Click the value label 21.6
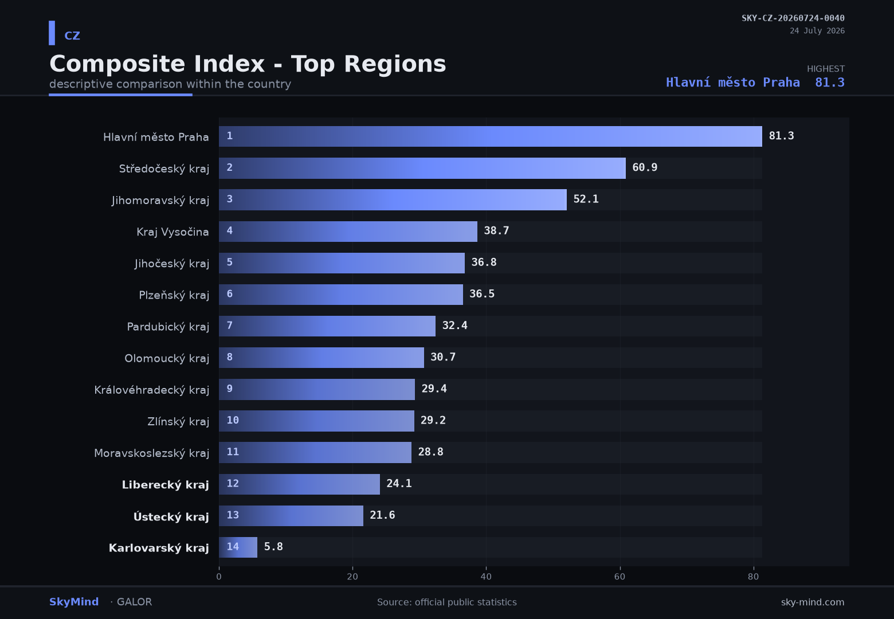This screenshot has height=619, width=894. tap(382, 515)
